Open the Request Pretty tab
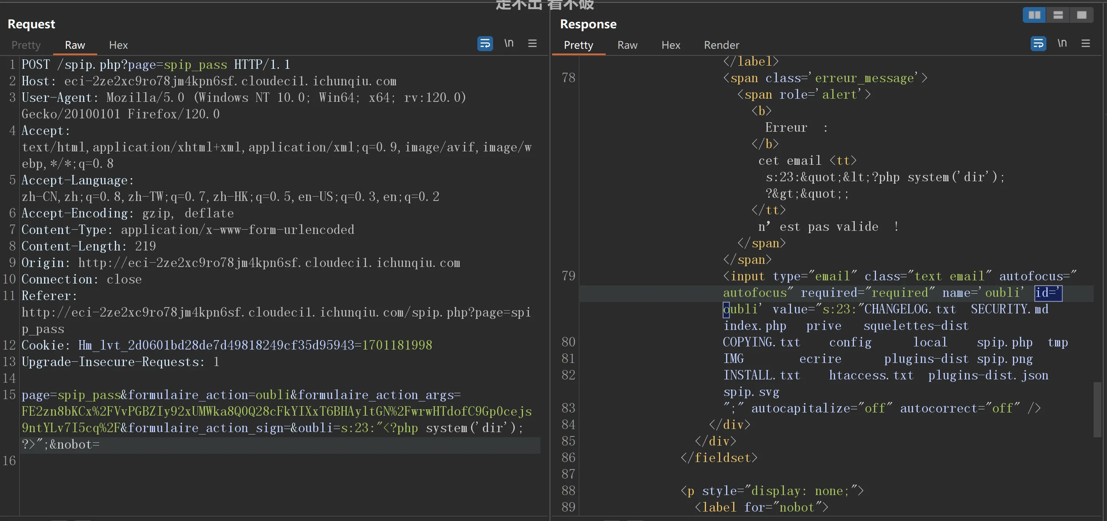Image resolution: width=1107 pixels, height=521 pixels. (26, 45)
